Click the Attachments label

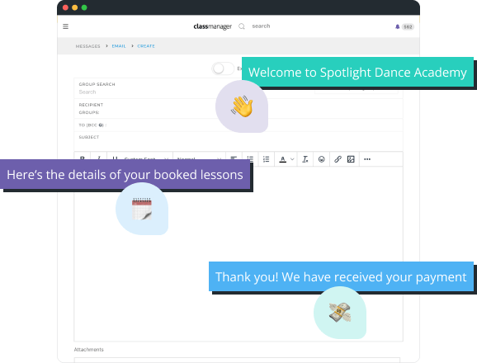coord(89,350)
